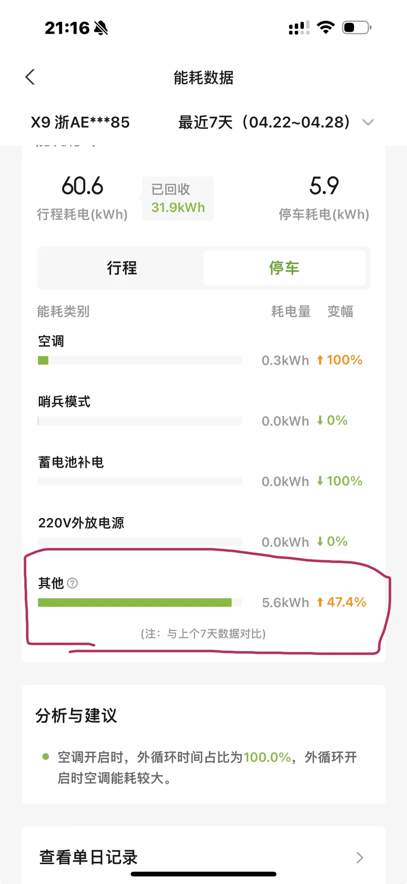Tap the Wi-Fi status icon
This screenshot has height=884, width=407.
tap(326, 28)
